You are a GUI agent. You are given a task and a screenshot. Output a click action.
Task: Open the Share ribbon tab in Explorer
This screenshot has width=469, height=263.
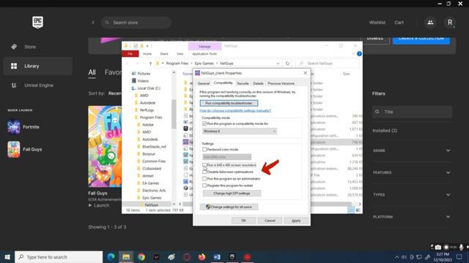164,53
